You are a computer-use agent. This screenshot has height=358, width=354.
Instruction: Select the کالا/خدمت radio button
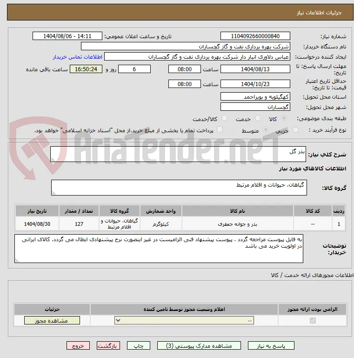pyautogui.click(x=224, y=118)
